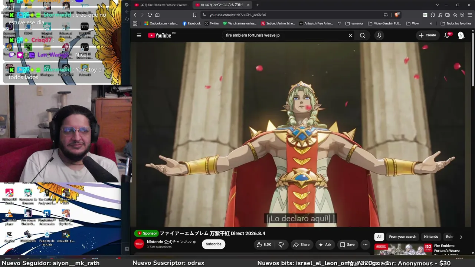The image size is (475, 267).
Task: Start voice search with the microphone
Action: coord(379,35)
